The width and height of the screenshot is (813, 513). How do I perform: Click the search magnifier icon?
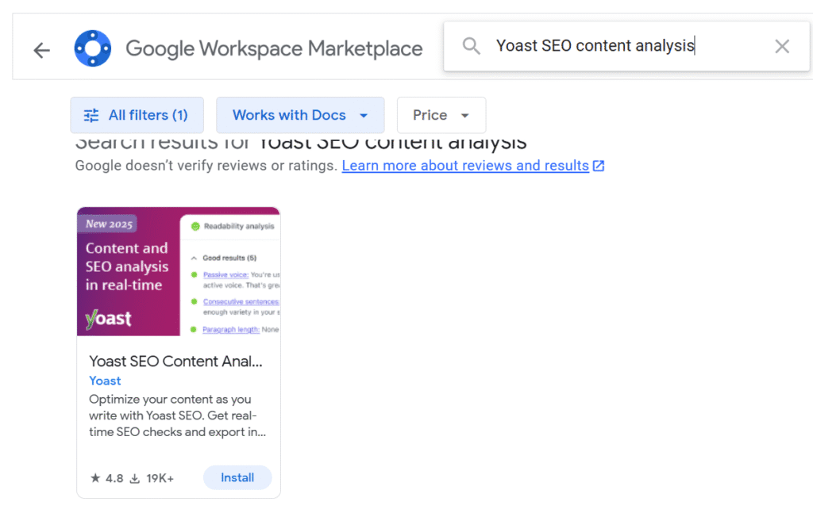(x=471, y=46)
